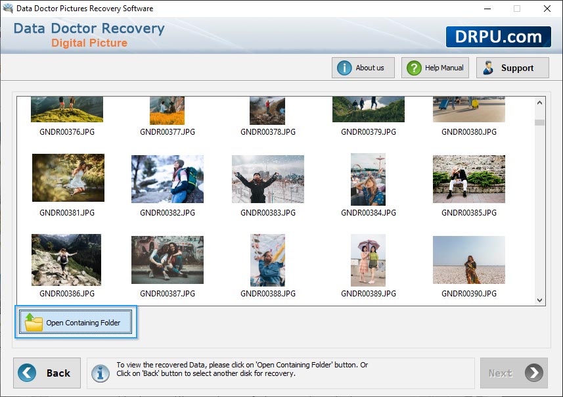Open the Help Manual
Image resolution: width=563 pixels, height=397 pixels.
click(x=435, y=68)
